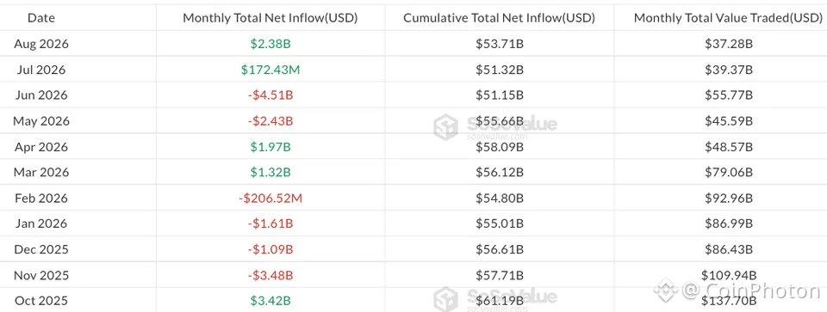Click Monthly Total Value Traded header
Screen dimensions: 827x312
pyautogui.click(x=728, y=18)
